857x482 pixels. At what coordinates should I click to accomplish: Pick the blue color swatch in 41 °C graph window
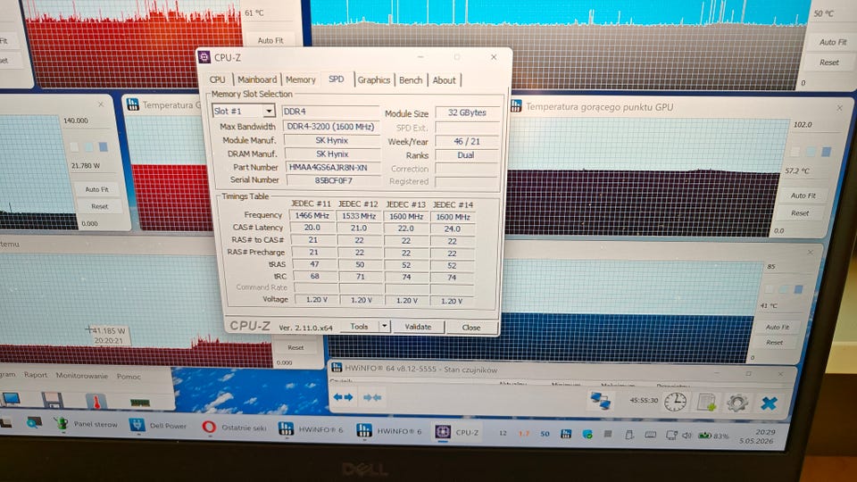798,289
